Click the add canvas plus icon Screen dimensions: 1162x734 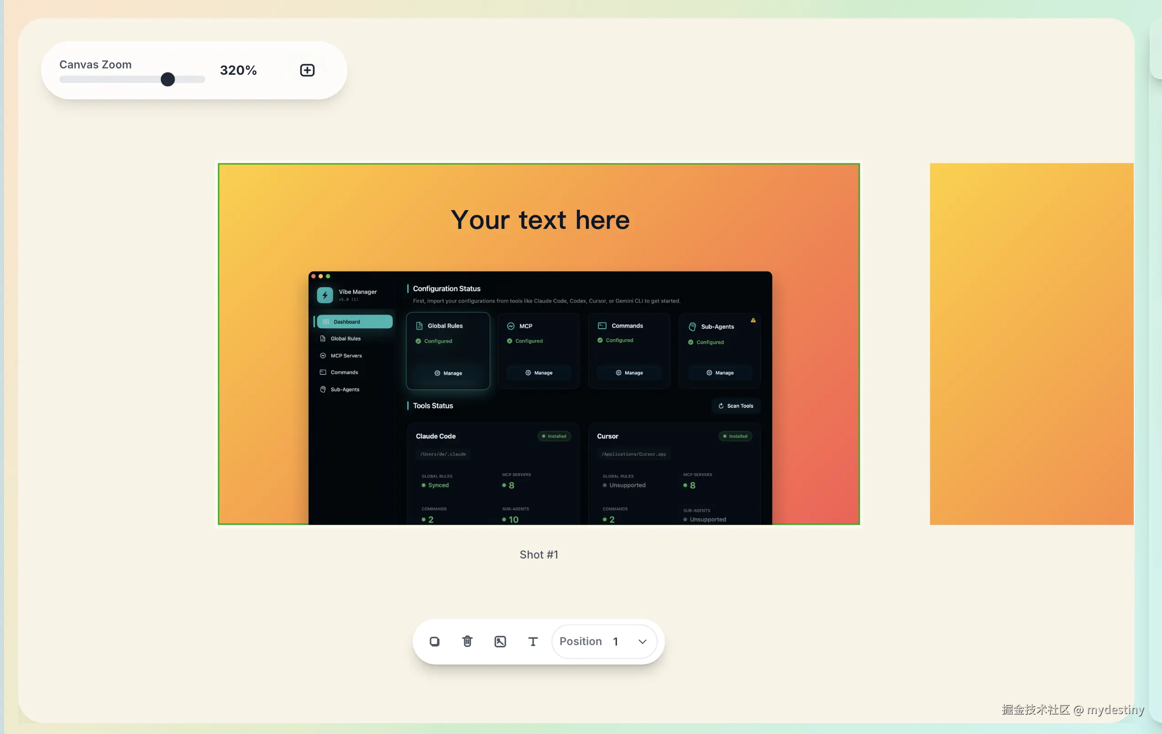point(307,70)
